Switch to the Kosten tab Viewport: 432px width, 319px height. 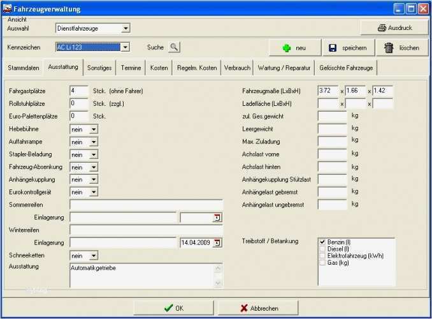159,68
